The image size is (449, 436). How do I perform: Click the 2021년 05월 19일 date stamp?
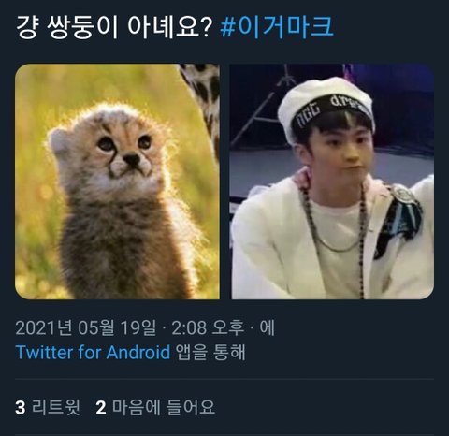(86, 327)
